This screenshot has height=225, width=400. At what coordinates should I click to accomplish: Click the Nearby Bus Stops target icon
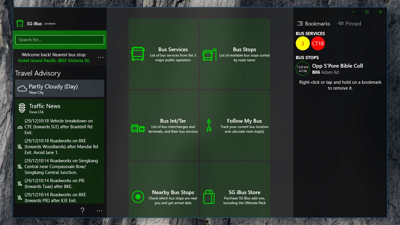138,197
